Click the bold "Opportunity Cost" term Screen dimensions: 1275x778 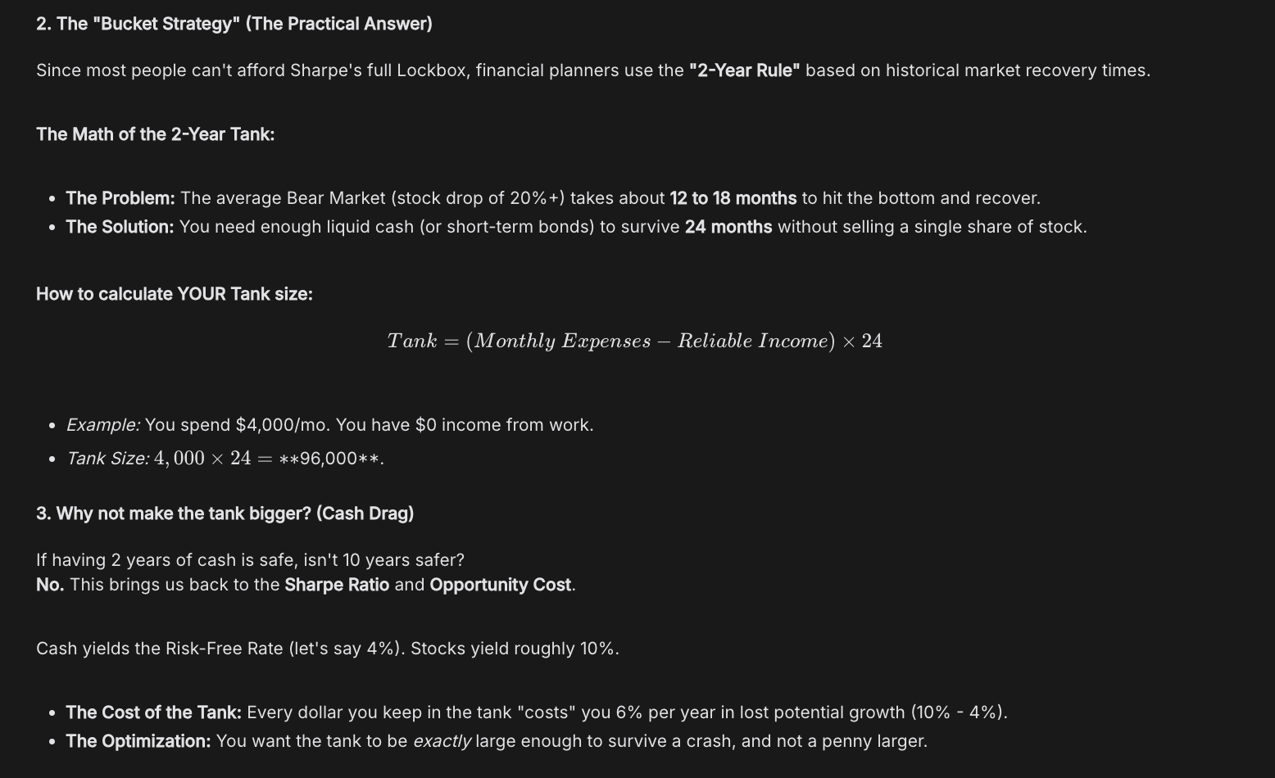click(x=500, y=585)
